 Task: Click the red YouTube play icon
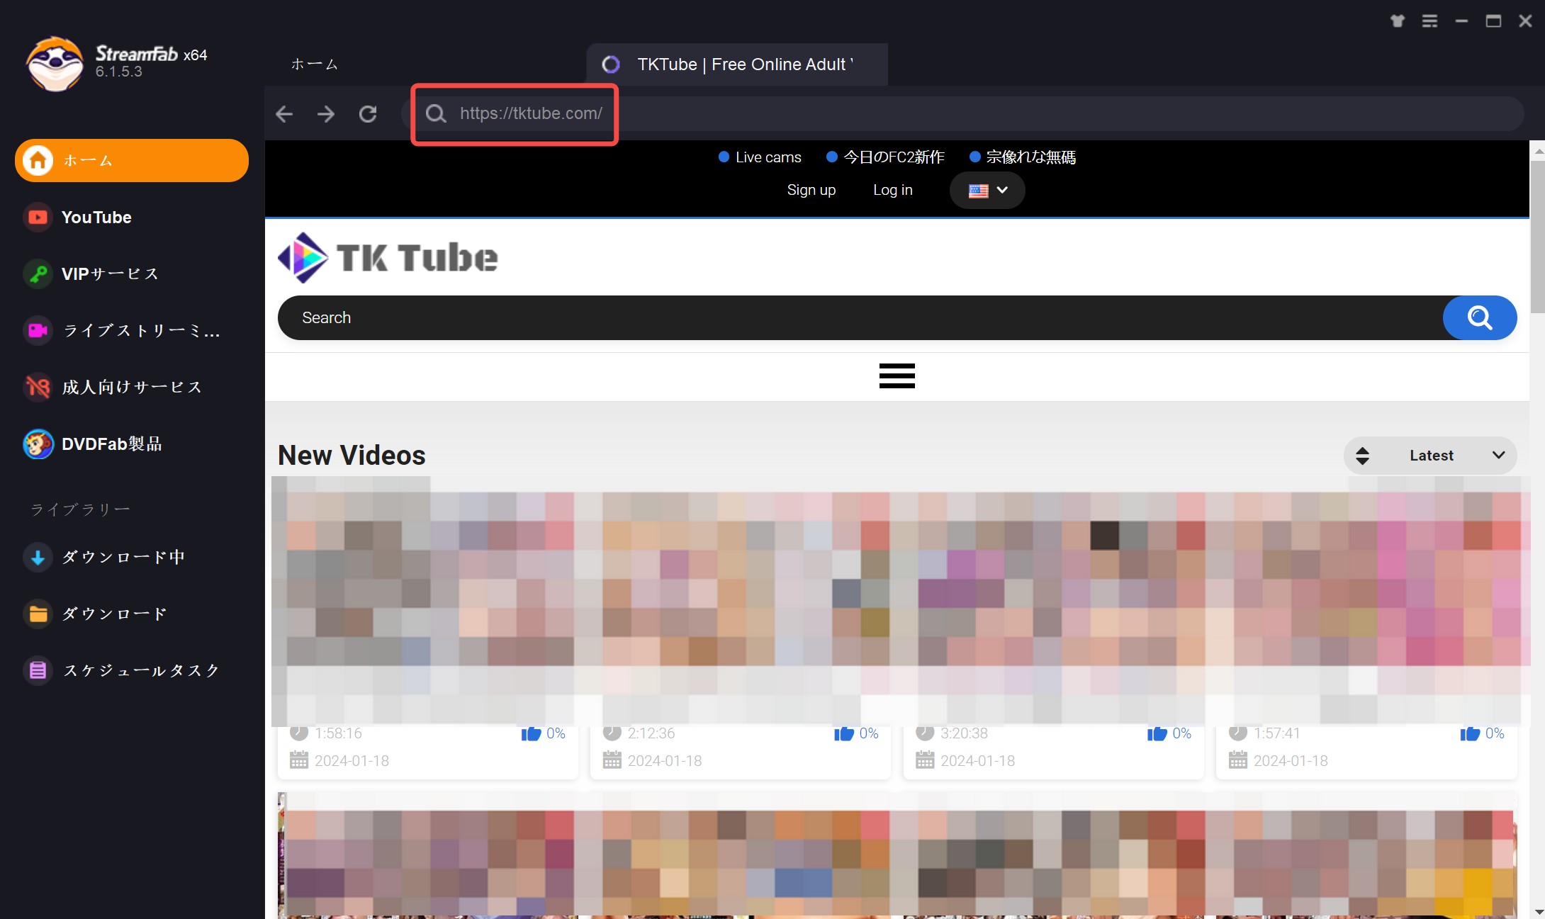[38, 217]
